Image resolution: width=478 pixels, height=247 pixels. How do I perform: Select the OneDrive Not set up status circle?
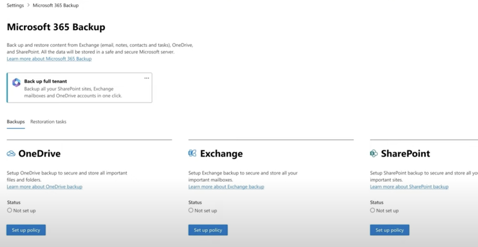click(10, 210)
